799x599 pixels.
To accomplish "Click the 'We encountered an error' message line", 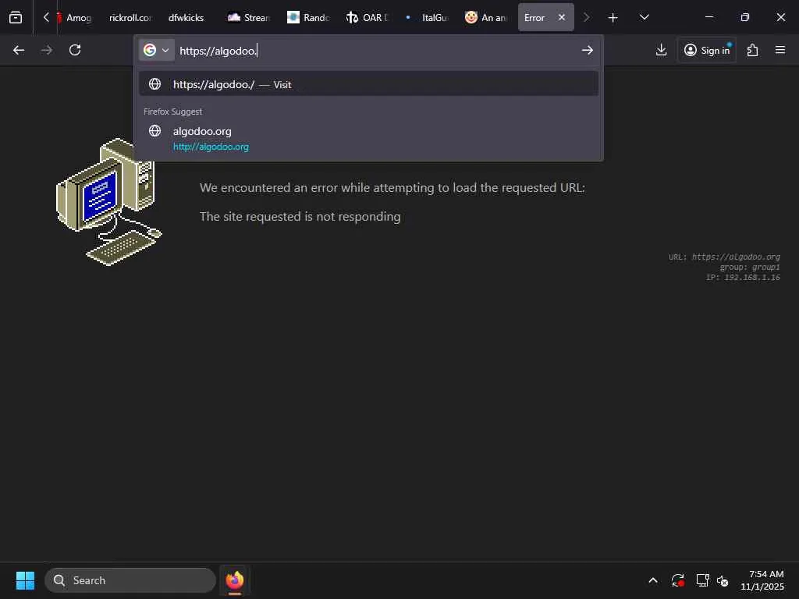I will (392, 187).
